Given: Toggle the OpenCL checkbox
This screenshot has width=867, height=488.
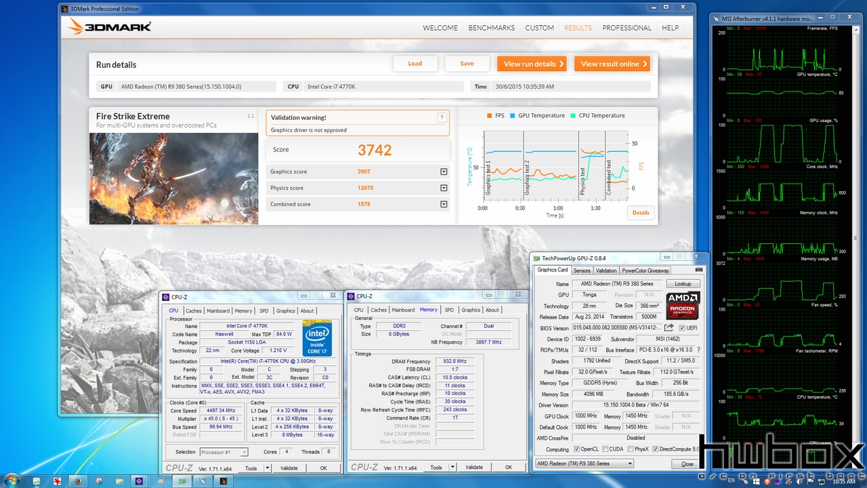Looking at the screenshot, I should (x=577, y=449).
